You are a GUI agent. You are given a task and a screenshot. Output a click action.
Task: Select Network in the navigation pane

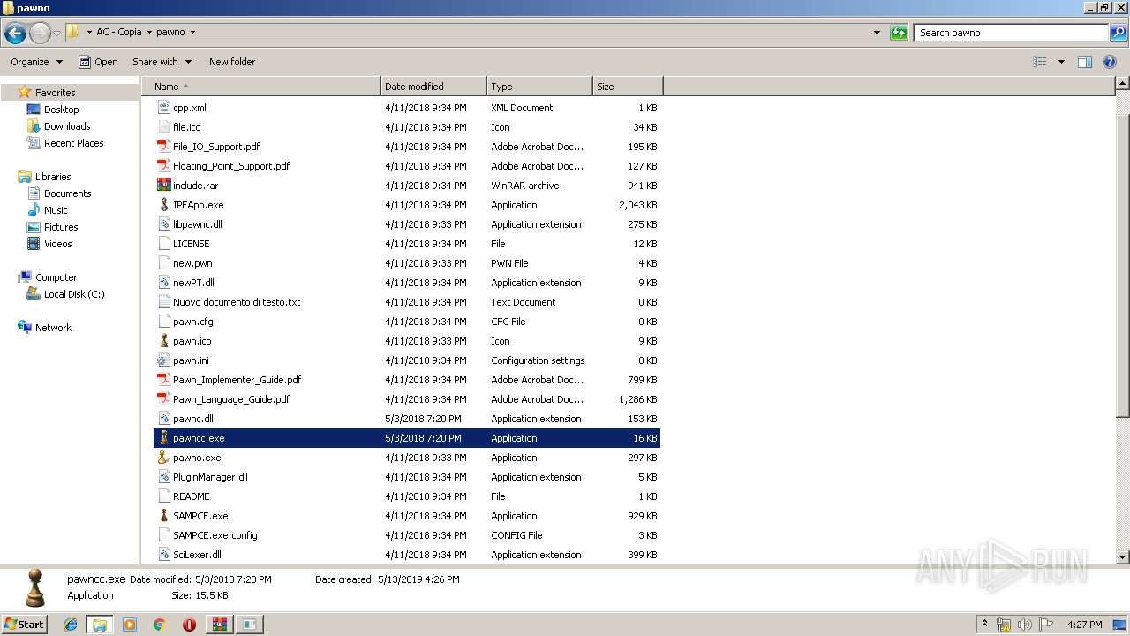click(x=53, y=328)
